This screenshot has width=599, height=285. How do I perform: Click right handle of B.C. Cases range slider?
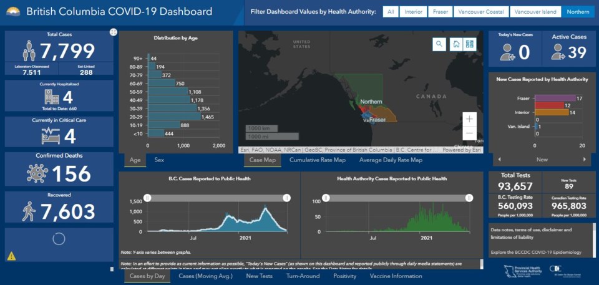point(286,198)
